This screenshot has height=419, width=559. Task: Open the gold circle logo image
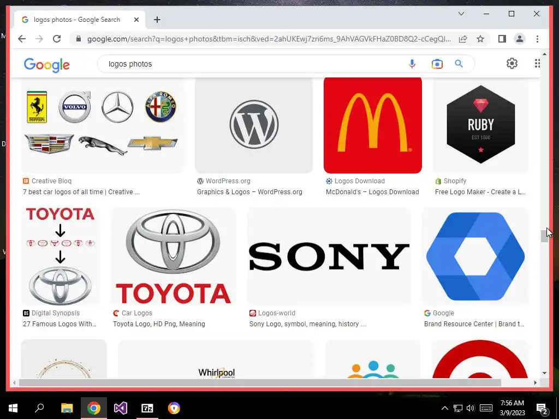(64, 359)
